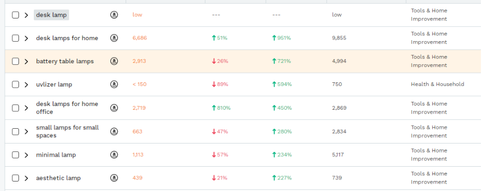Viewport: 482px width, 191px height.
Task: Check the desk lamp row checkbox
Action: point(15,15)
